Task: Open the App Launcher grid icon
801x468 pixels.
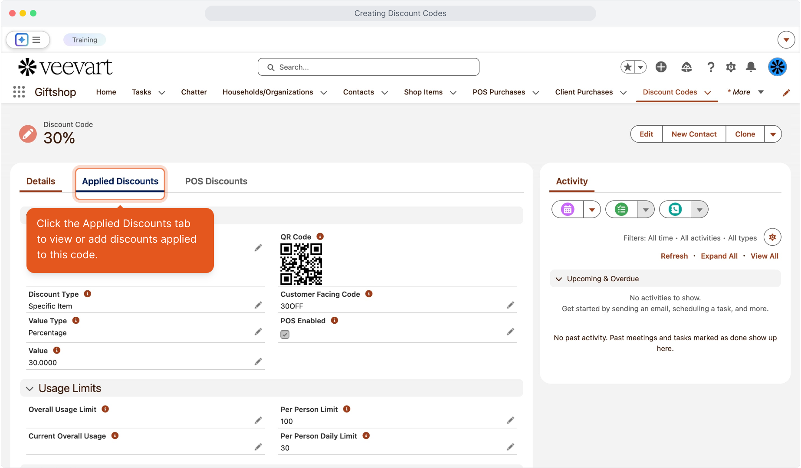Action: click(19, 92)
